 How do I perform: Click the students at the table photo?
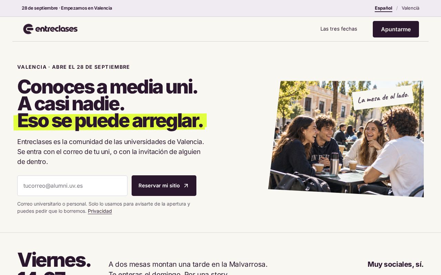tap(346, 139)
